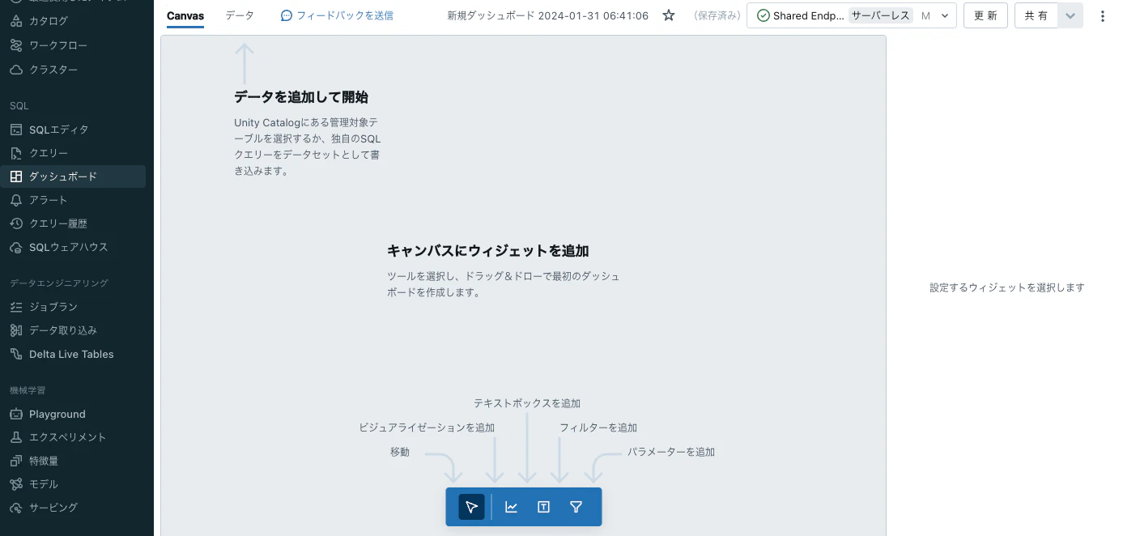Screen dimensions: 1123x536
Task: Click the experiments flask icon
Action: [x=16, y=437]
